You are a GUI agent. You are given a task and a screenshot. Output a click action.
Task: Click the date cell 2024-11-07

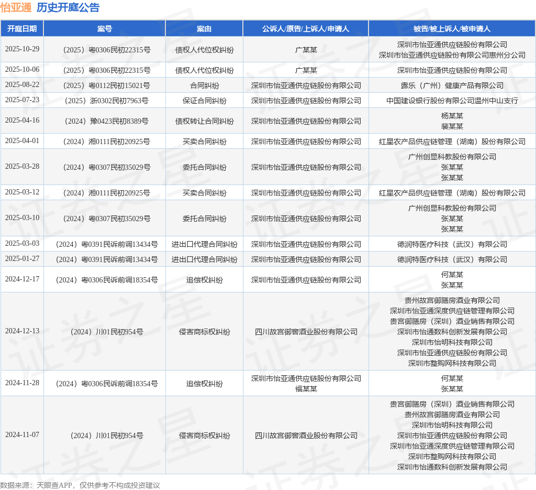(22, 434)
